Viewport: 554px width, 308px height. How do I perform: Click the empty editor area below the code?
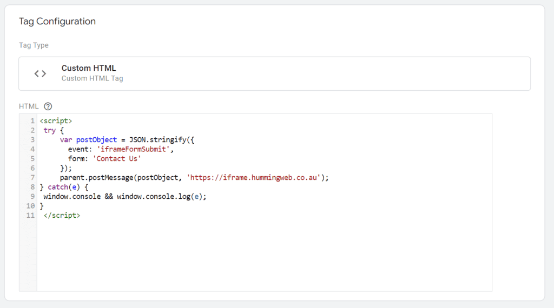coord(260,254)
